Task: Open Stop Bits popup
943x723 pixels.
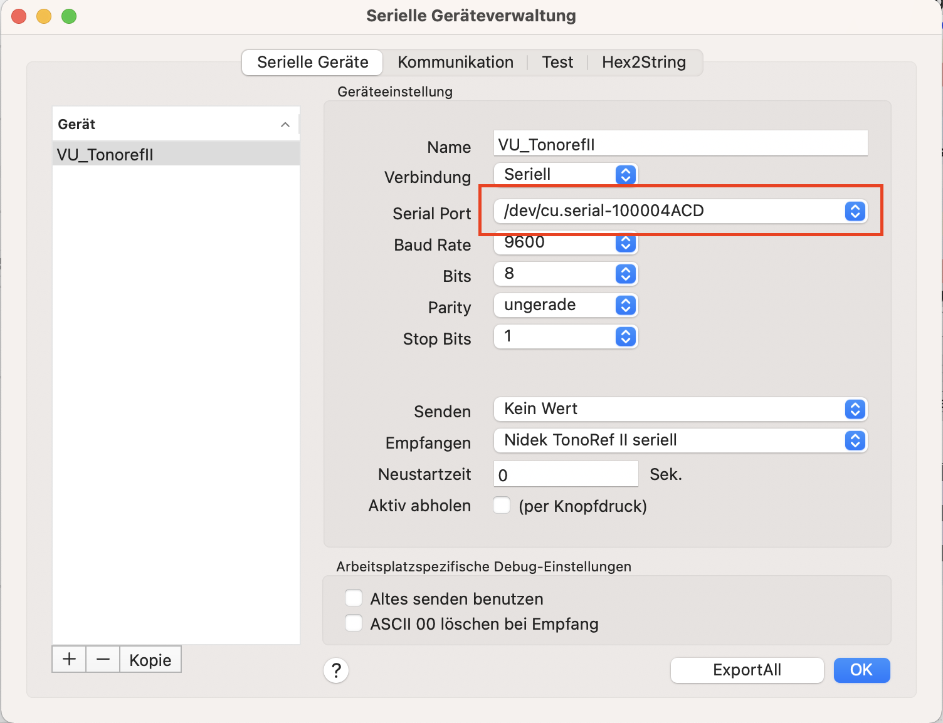Action: click(x=566, y=336)
